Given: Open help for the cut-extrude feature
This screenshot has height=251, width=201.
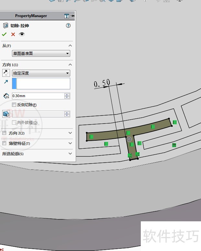Looking at the screenshot, I should (x=68, y=25).
